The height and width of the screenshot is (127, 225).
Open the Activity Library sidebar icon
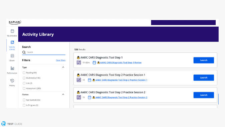[12, 42]
